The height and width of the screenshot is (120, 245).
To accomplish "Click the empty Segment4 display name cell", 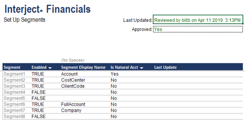I will coord(85,92).
